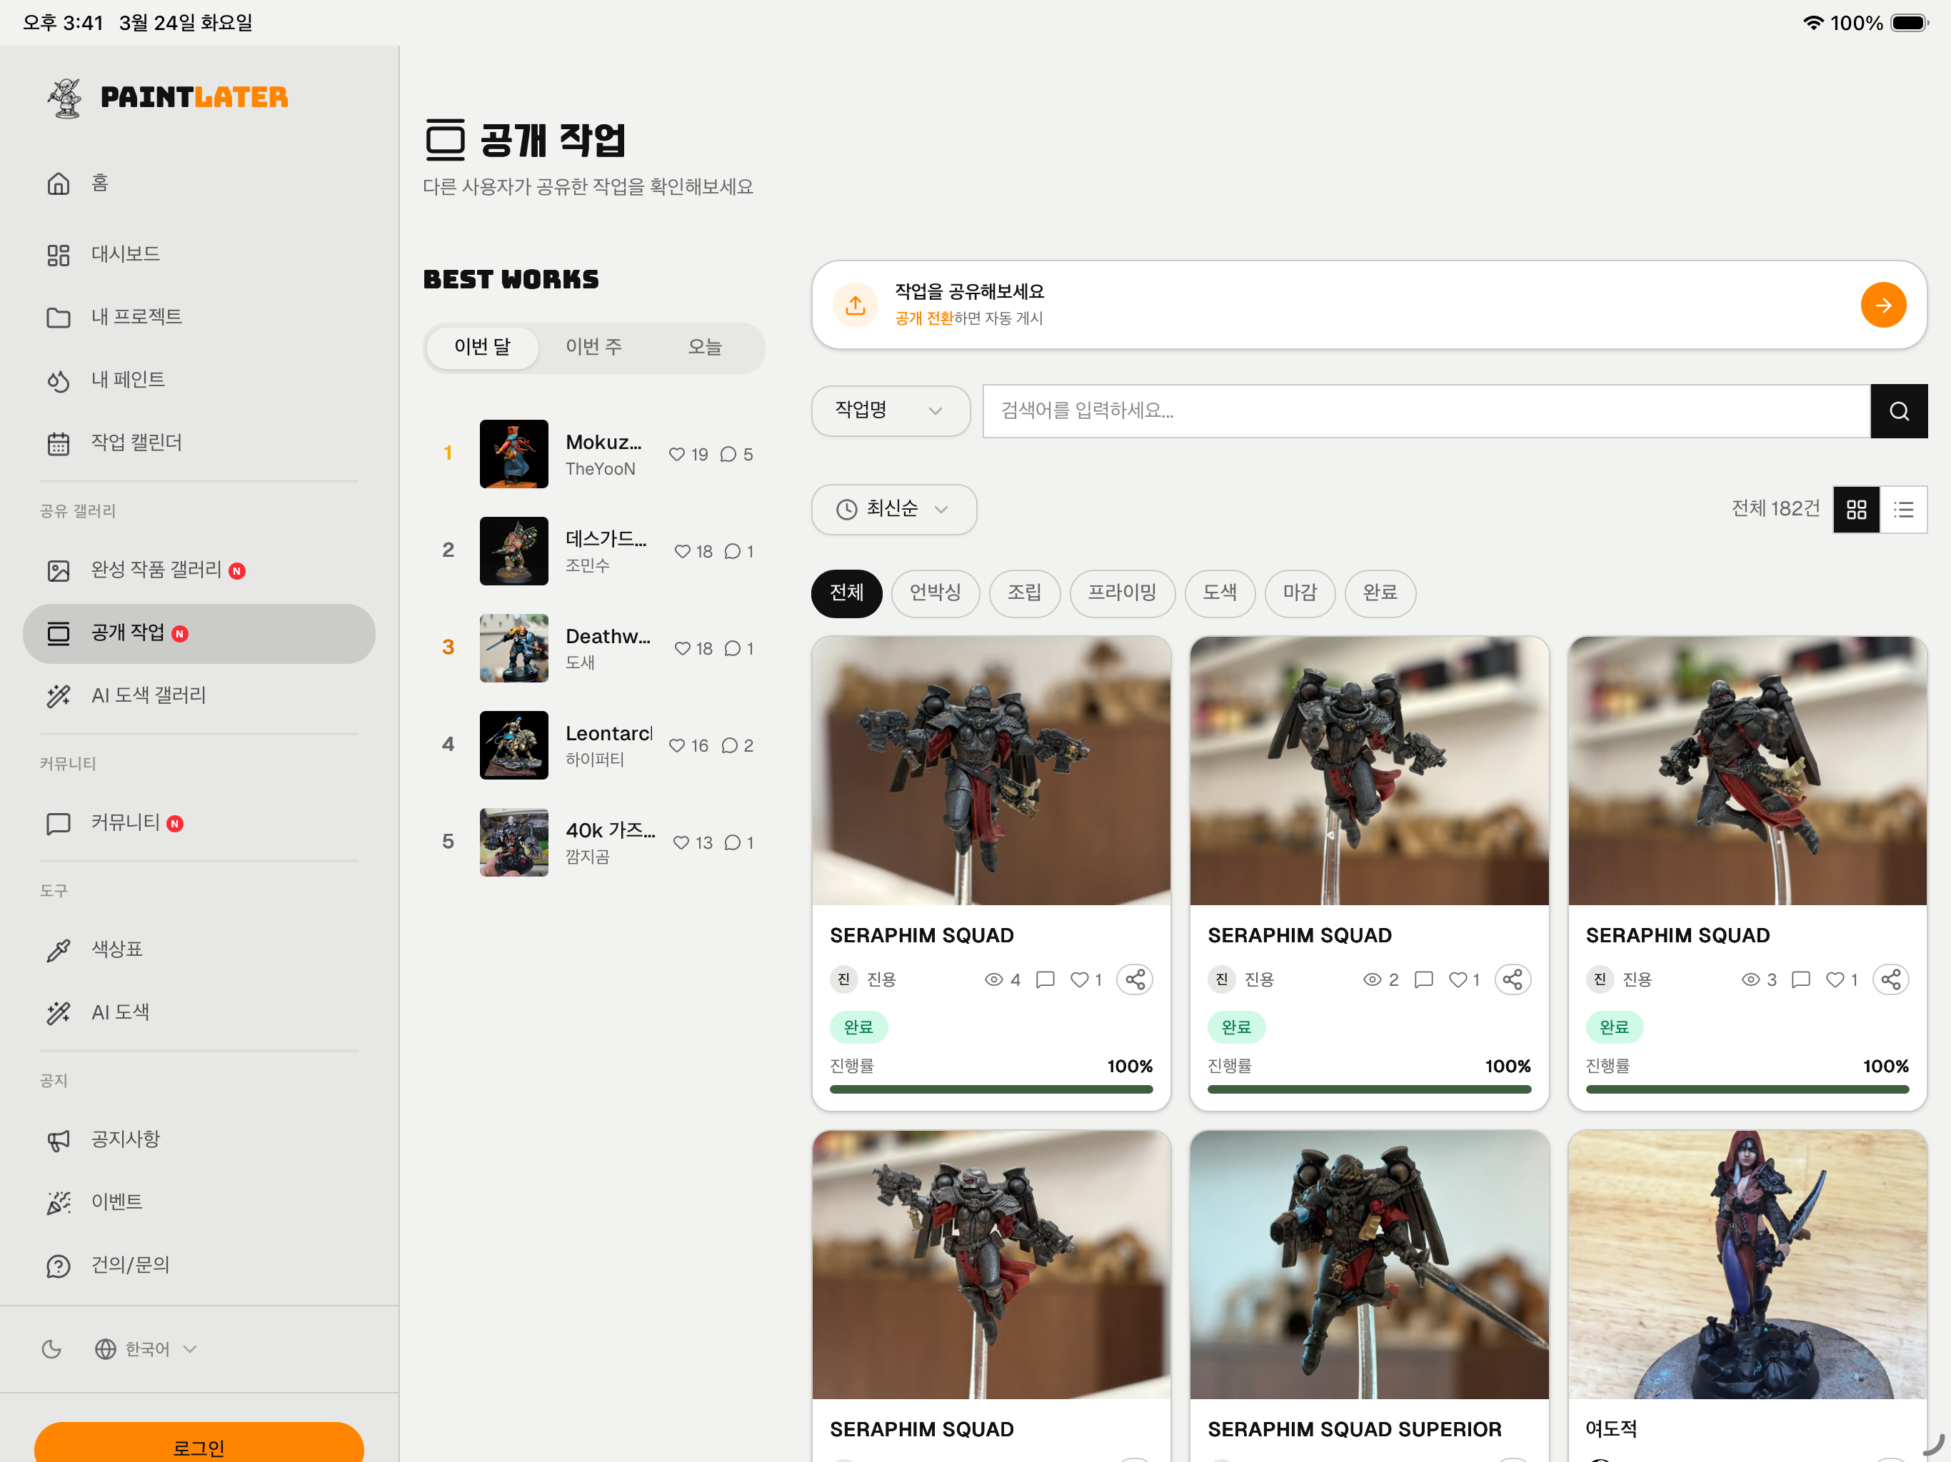Viewport: 1951px width, 1462px height.
Task: Filter works by 마감
Action: (x=1300, y=593)
